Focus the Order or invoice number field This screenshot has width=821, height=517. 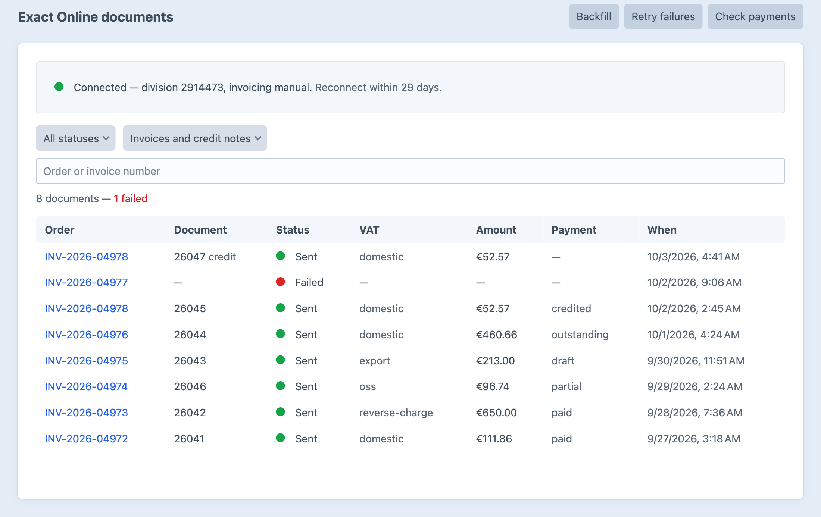click(x=410, y=171)
